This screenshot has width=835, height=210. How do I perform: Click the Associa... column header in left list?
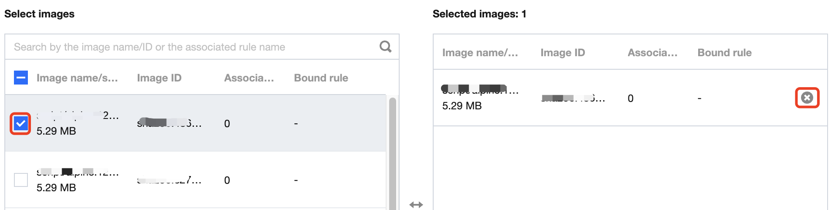coord(249,78)
